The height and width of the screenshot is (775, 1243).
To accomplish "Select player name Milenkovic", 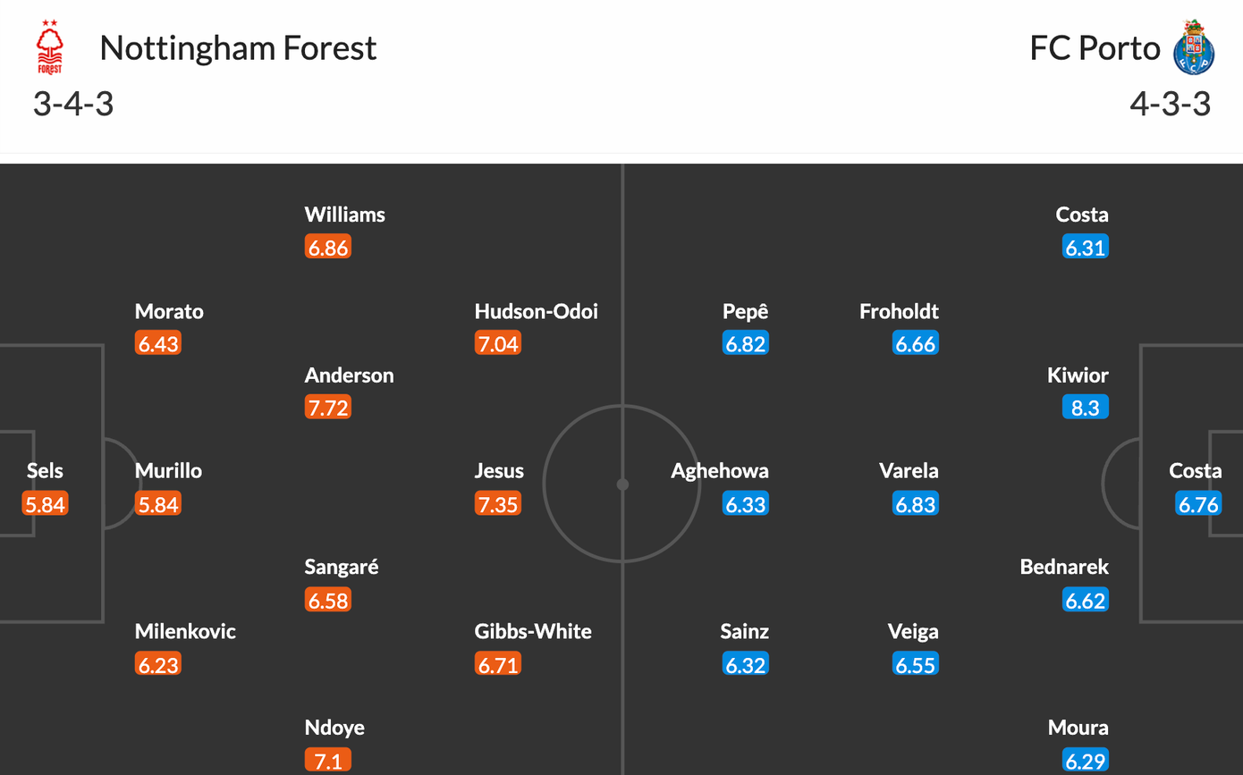I will pyautogui.click(x=185, y=631).
